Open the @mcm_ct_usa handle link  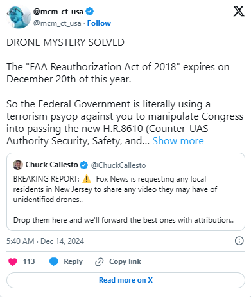point(57,23)
